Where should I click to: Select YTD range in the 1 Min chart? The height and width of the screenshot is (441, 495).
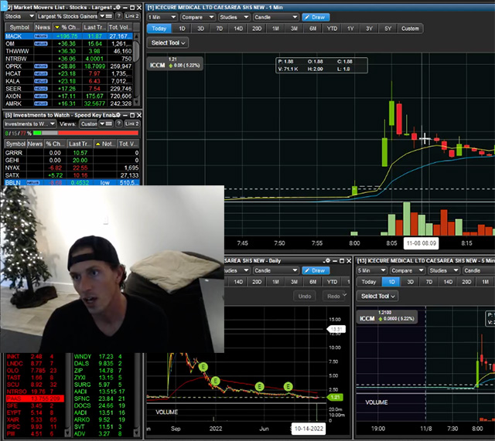pos(332,29)
